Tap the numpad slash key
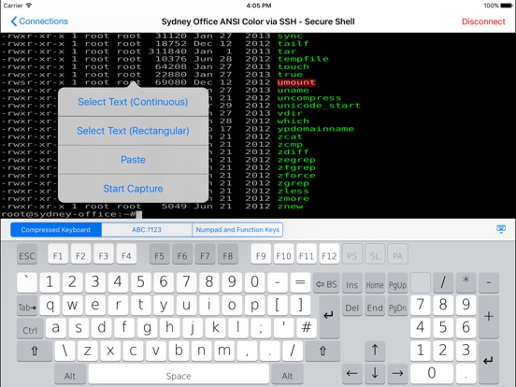The image size is (516, 387). pos(443,282)
